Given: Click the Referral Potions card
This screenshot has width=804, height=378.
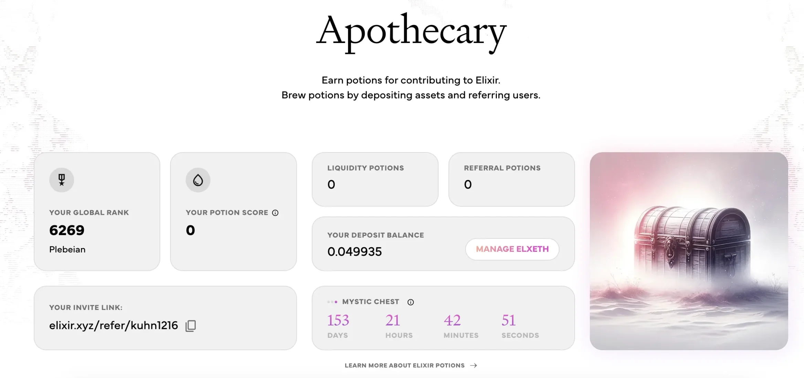Looking at the screenshot, I should [x=511, y=179].
